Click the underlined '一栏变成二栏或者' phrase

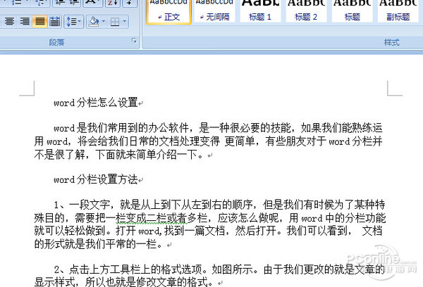tap(152, 218)
